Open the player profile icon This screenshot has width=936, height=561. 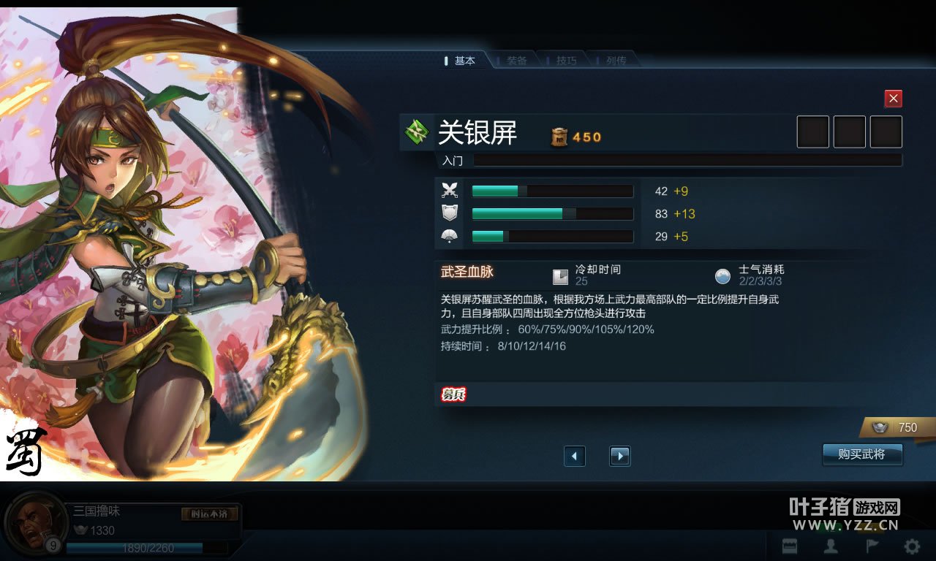[831, 546]
